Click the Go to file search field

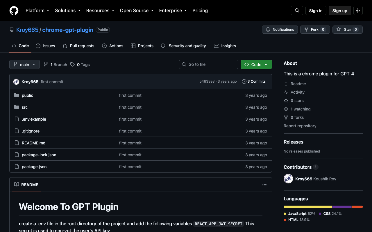pyautogui.click(x=209, y=64)
